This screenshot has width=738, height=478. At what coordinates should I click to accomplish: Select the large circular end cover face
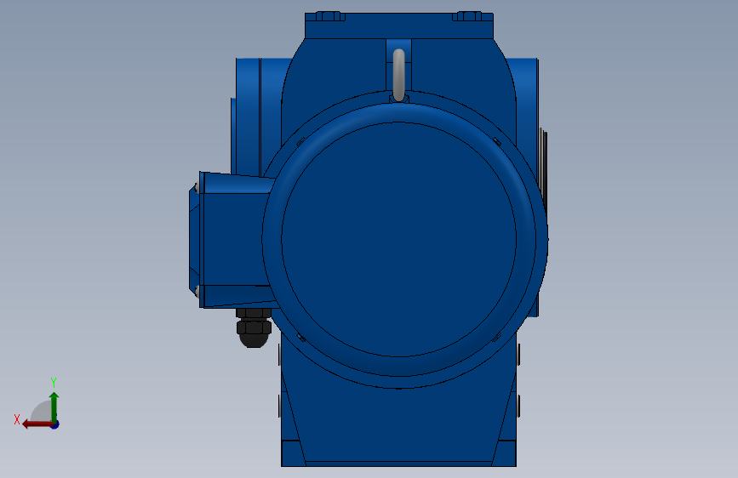pos(398,239)
